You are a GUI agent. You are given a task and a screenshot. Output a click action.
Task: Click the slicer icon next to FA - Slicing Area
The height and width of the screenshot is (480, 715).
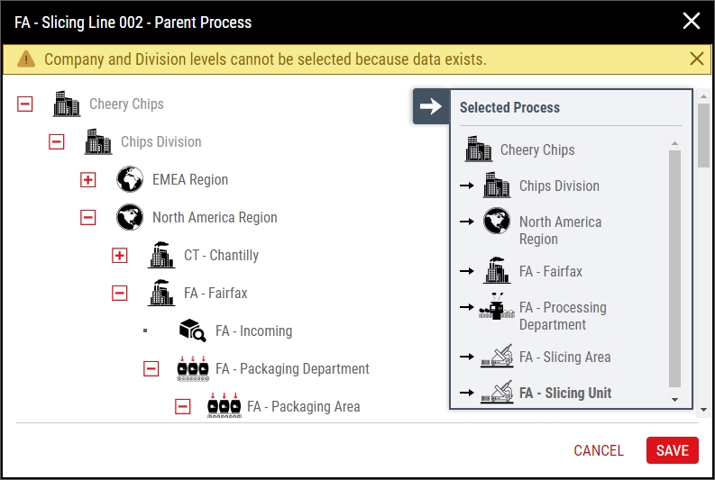(497, 357)
